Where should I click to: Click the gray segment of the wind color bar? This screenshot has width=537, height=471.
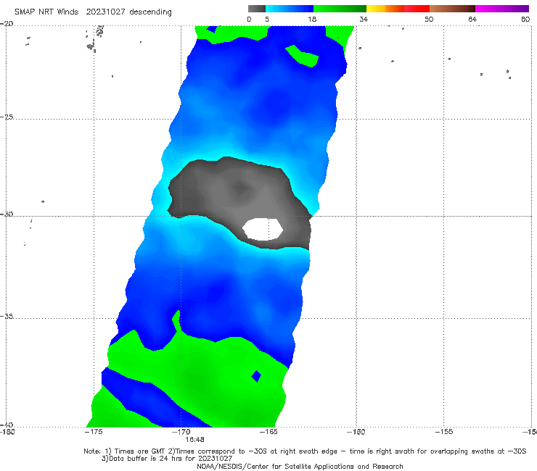point(256,9)
